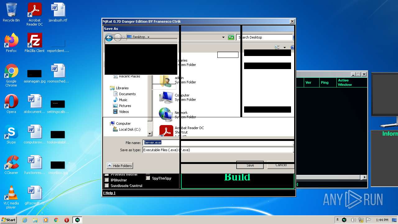This screenshot has width=398, height=224.
Task: Select the Acrobat Reader DC shortcut item
Action: (182, 131)
